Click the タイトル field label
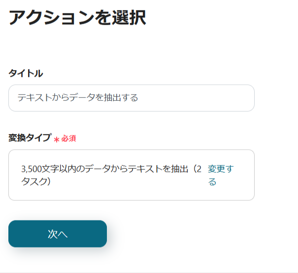298x273 pixels. coord(26,73)
